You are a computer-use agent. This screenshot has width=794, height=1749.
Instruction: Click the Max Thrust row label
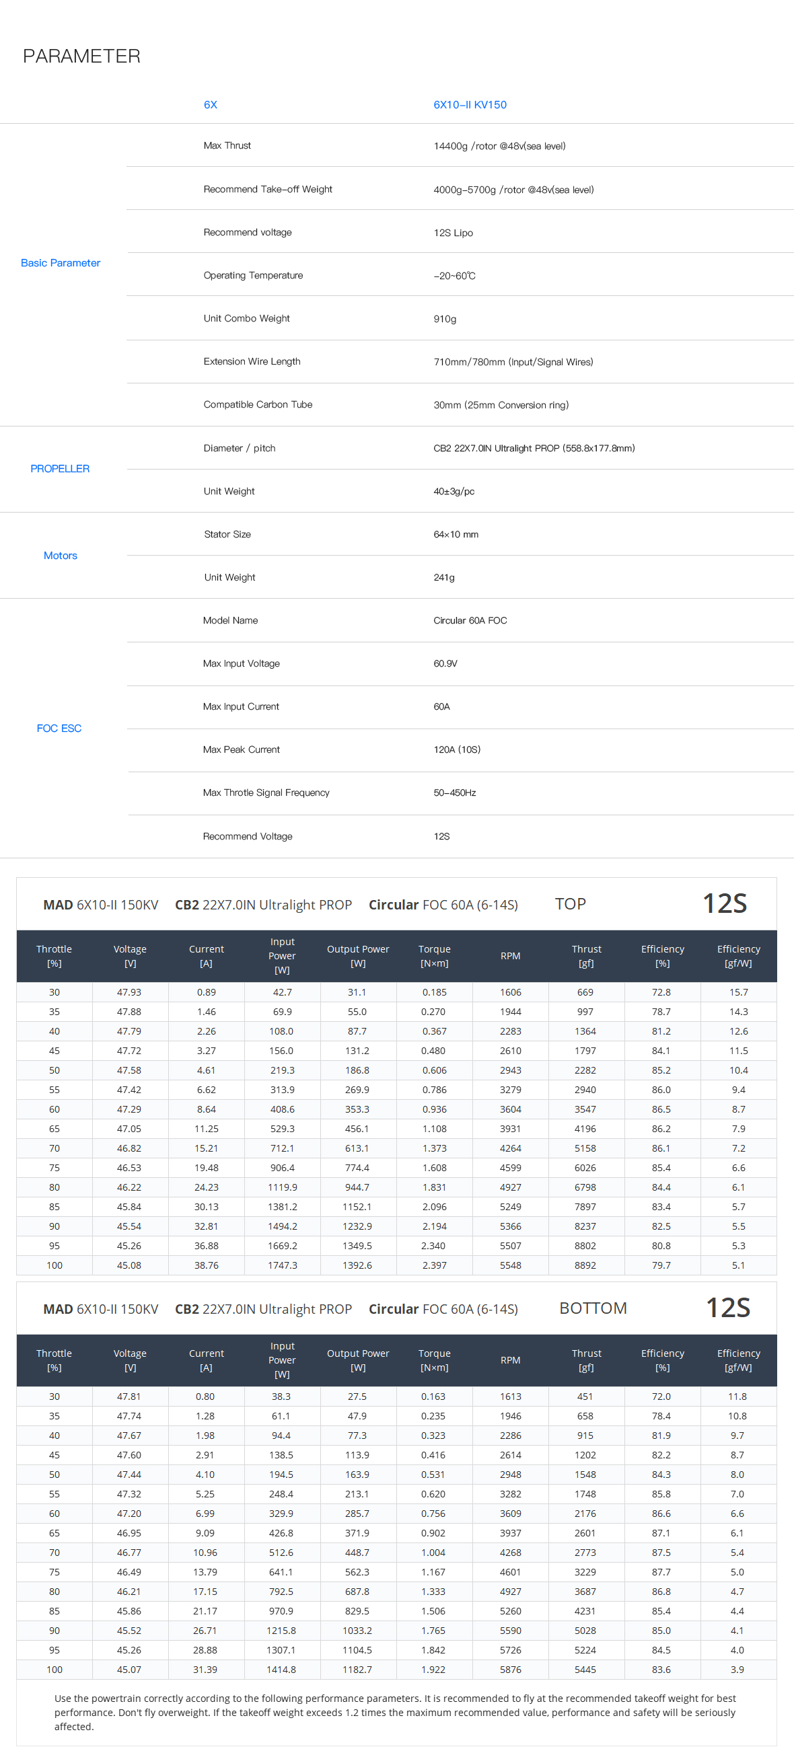[x=227, y=145]
